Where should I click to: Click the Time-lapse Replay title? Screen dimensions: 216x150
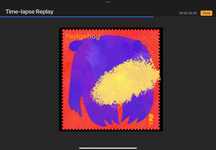tap(29, 12)
